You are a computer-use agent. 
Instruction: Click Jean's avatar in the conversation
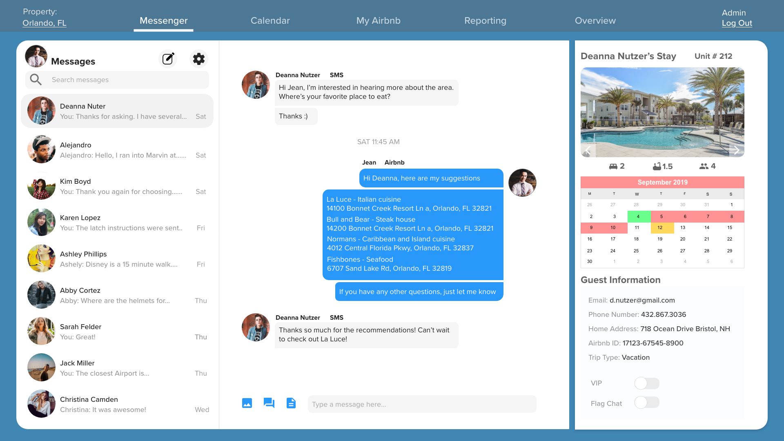coord(522,183)
